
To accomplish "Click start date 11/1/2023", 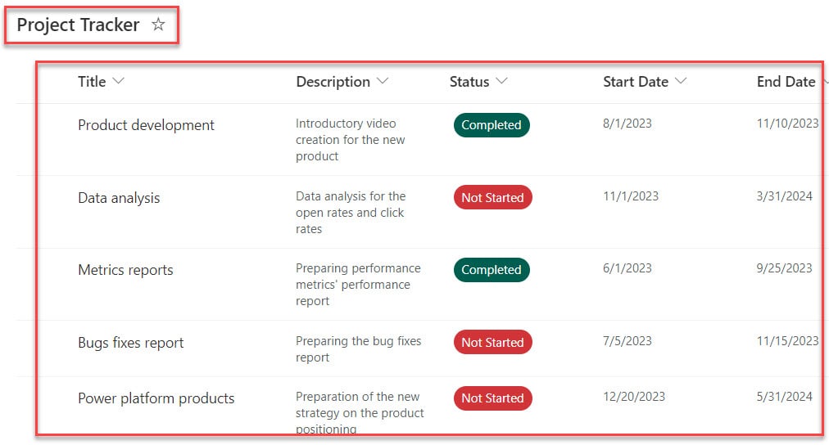I will 631,196.
